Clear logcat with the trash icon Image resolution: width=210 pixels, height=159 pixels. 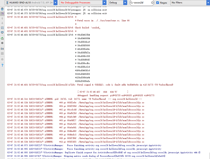[2, 9]
